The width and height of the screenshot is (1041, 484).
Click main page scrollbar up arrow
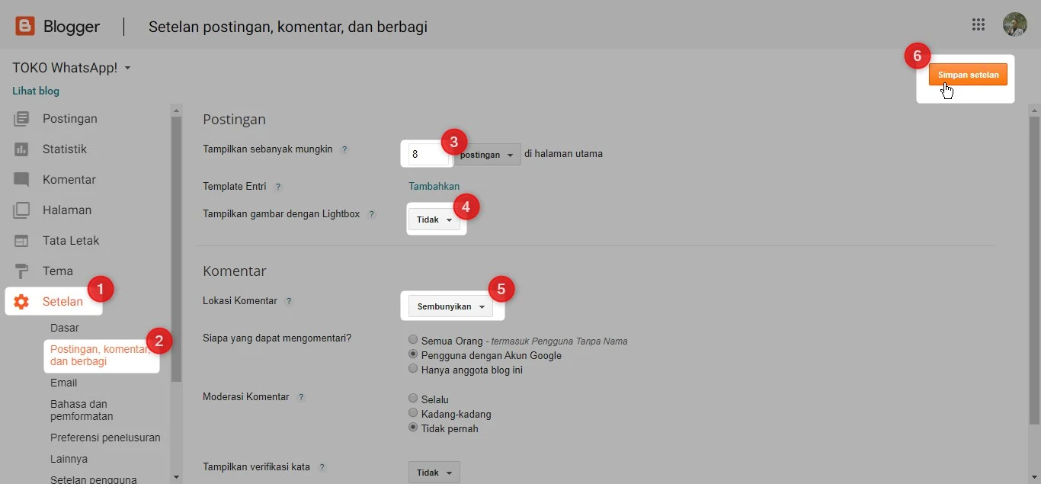tap(1034, 110)
